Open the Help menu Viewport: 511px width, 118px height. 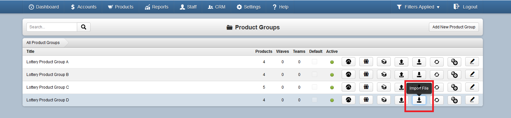coord(280,7)
